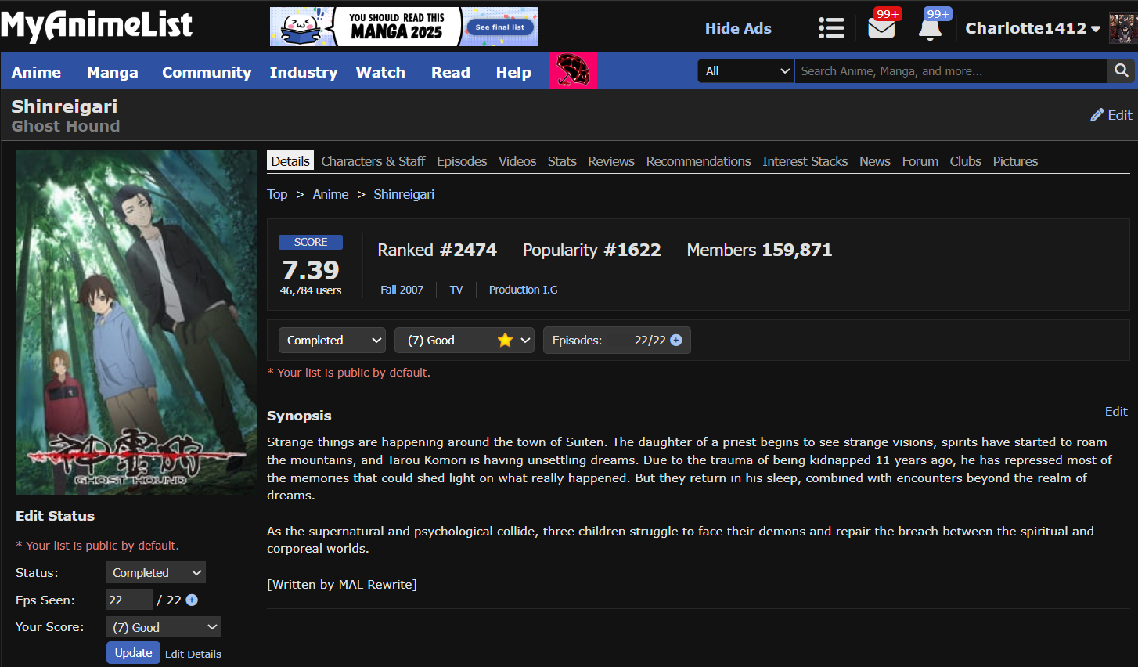1138x667 pixels.
Task: Click the Eps Seen input field
Action: click(x=129, y=600)
